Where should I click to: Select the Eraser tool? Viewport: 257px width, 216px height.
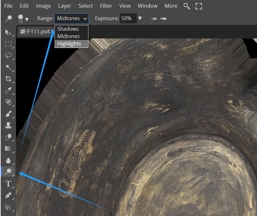[x=8, y=137]
